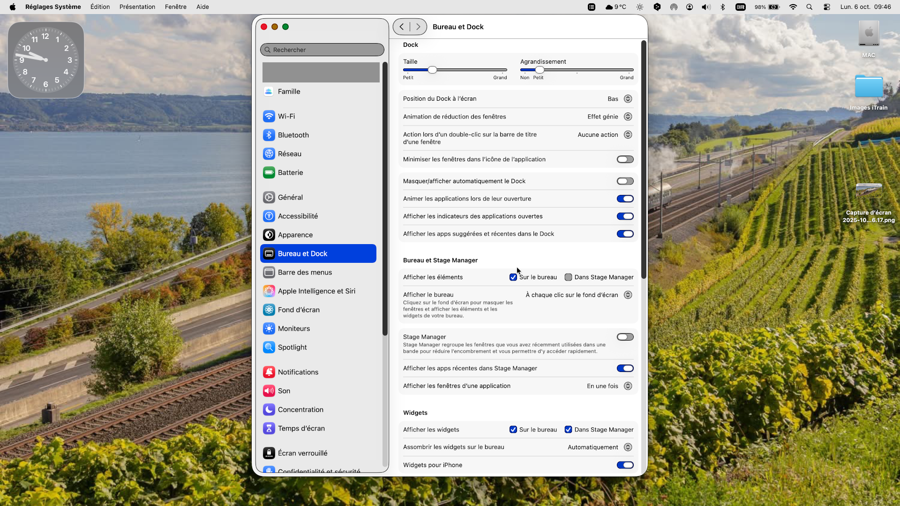Select Fond d'écran in sidebar
Screen dimensions: 900x506
299,310
